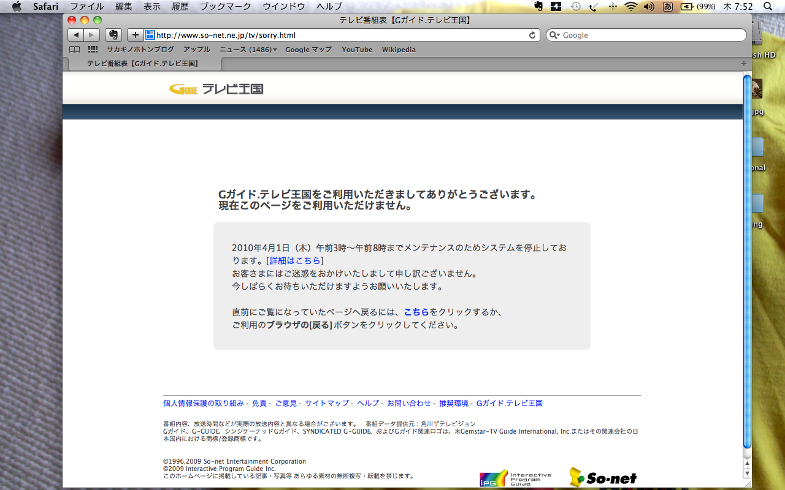
Task: Click the bold こちら link to go back
Action: tap(416, 312)
